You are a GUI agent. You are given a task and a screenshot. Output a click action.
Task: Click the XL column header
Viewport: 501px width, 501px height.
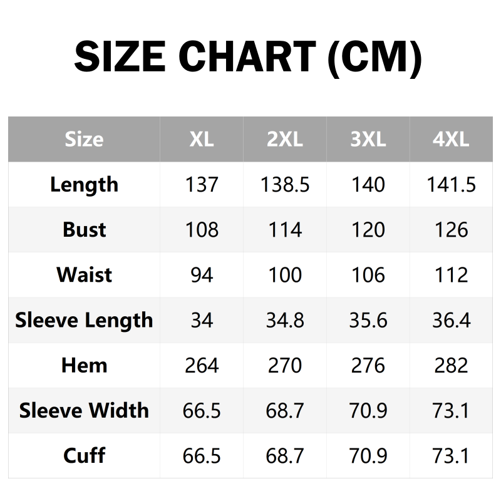point(202,139)
